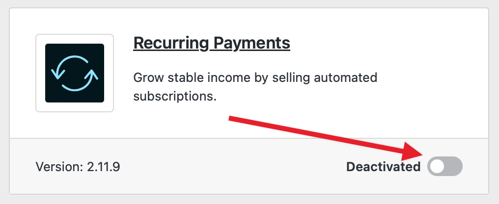Select the extension description text
The height and width of the screenshot is (204, 499).
[x=255, y=86]
